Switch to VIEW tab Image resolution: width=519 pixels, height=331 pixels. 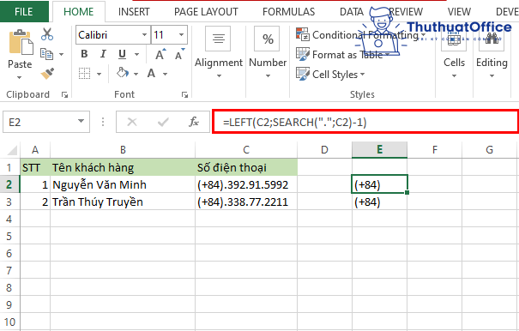459,12
